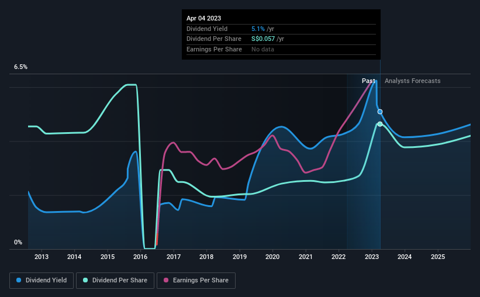
Task: Click the 'Dividend Yield' tooltip row label
Action: [207, 29]
